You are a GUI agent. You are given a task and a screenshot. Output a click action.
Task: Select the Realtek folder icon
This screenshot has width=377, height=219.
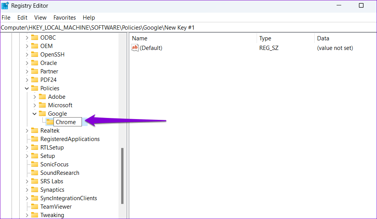[x=35, y=130]
